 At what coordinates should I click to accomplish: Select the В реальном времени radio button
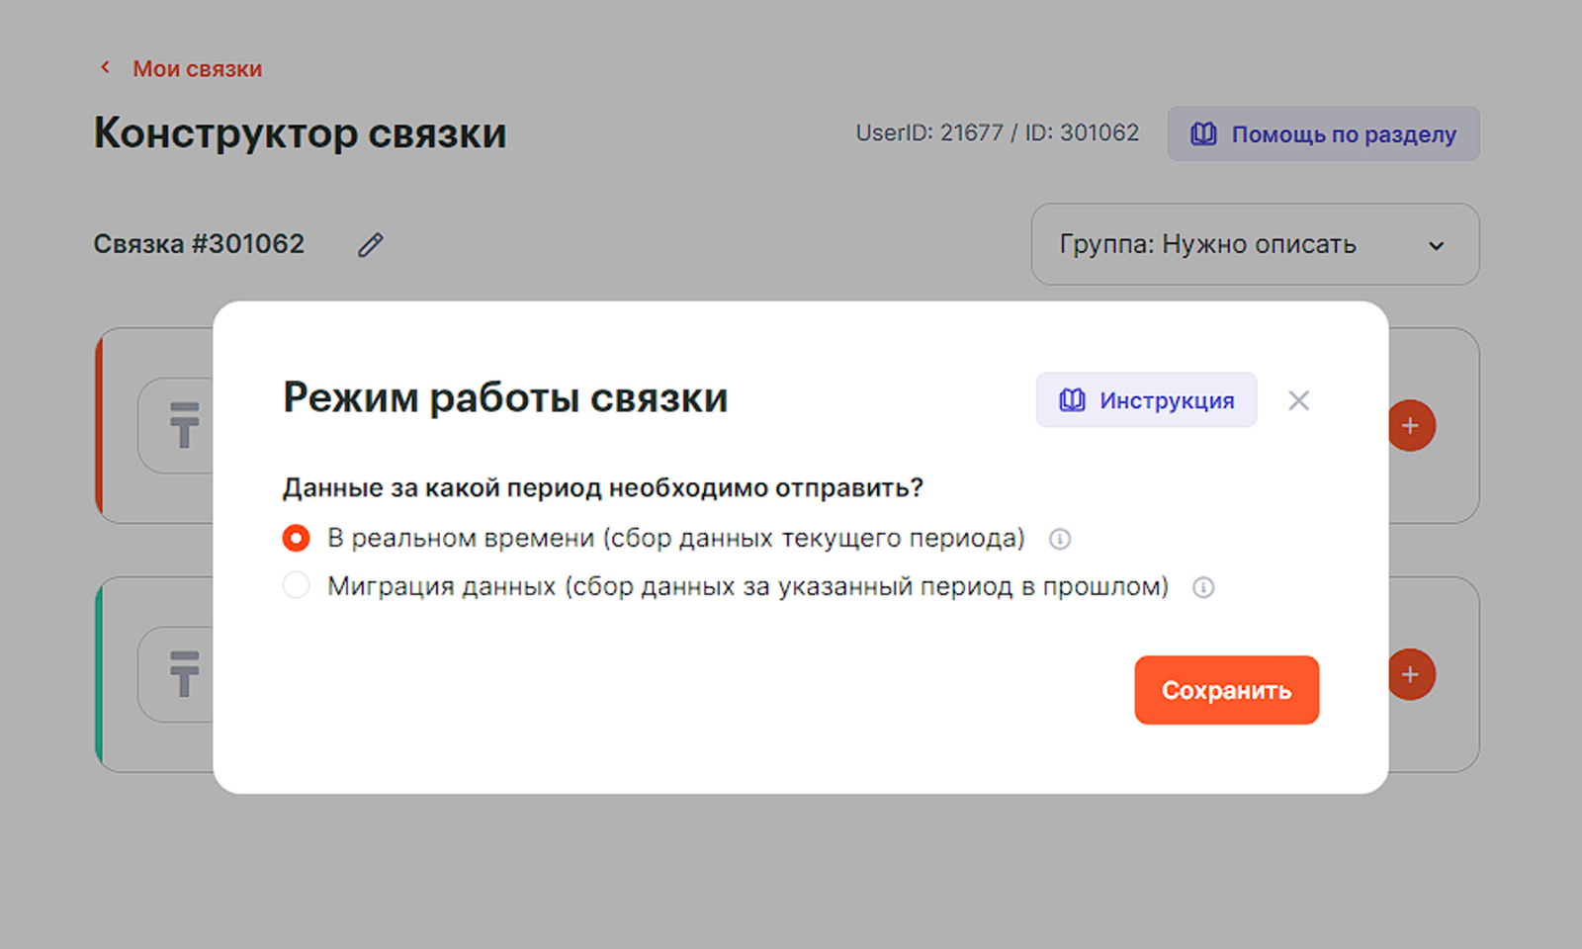point(296,538)
